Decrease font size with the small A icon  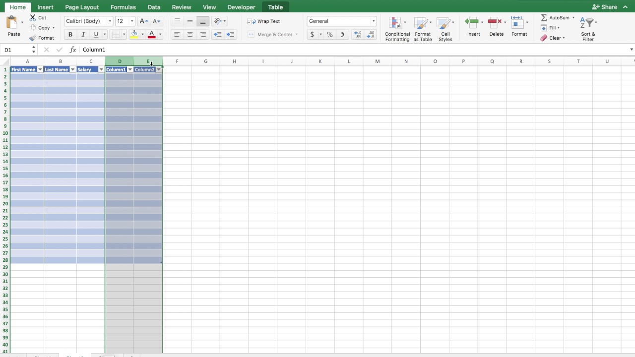[x=156, y=21]
